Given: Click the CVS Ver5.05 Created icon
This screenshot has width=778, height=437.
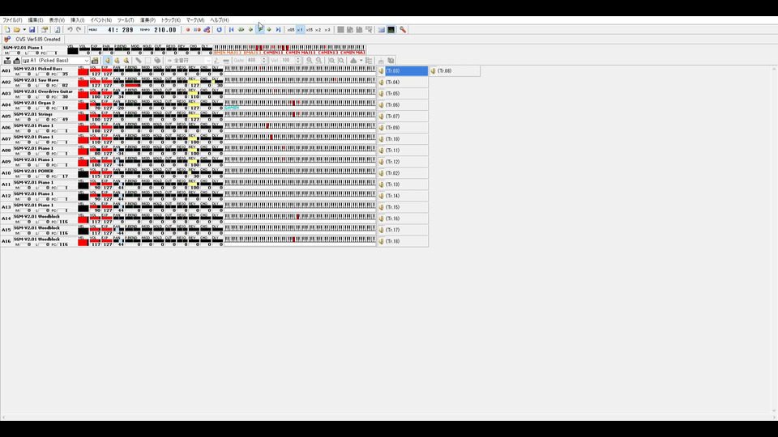Looking at the screenshot, I should coord(7,39).
